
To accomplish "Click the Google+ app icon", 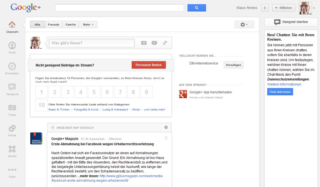I will (x=183, y=94).
